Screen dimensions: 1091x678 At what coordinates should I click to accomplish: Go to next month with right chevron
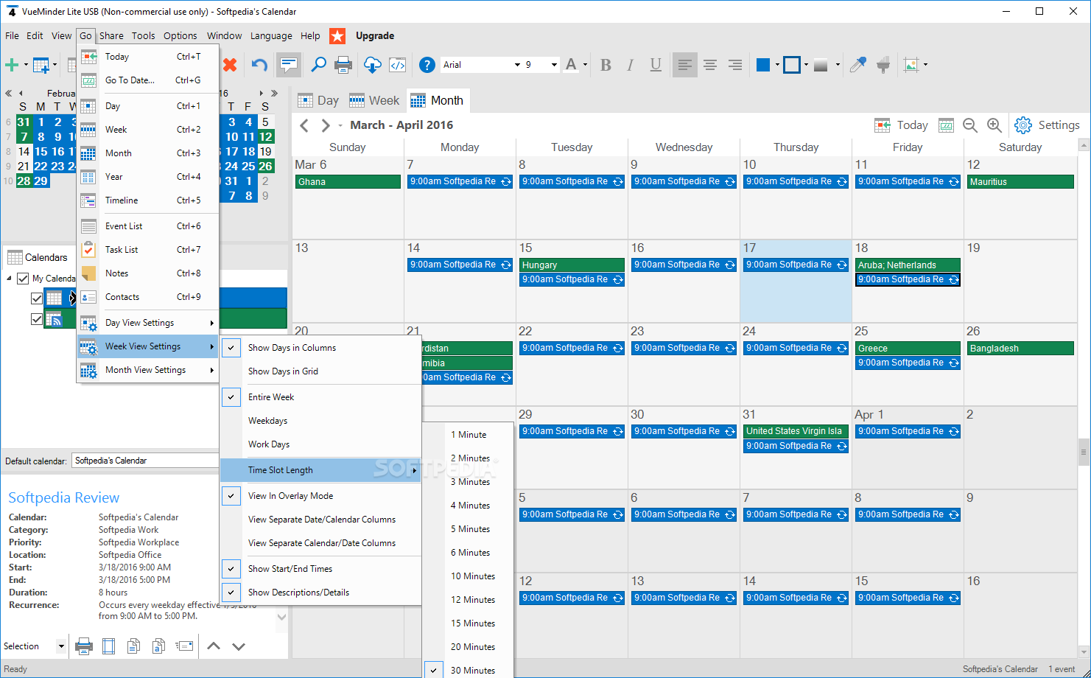pos(325,125)
